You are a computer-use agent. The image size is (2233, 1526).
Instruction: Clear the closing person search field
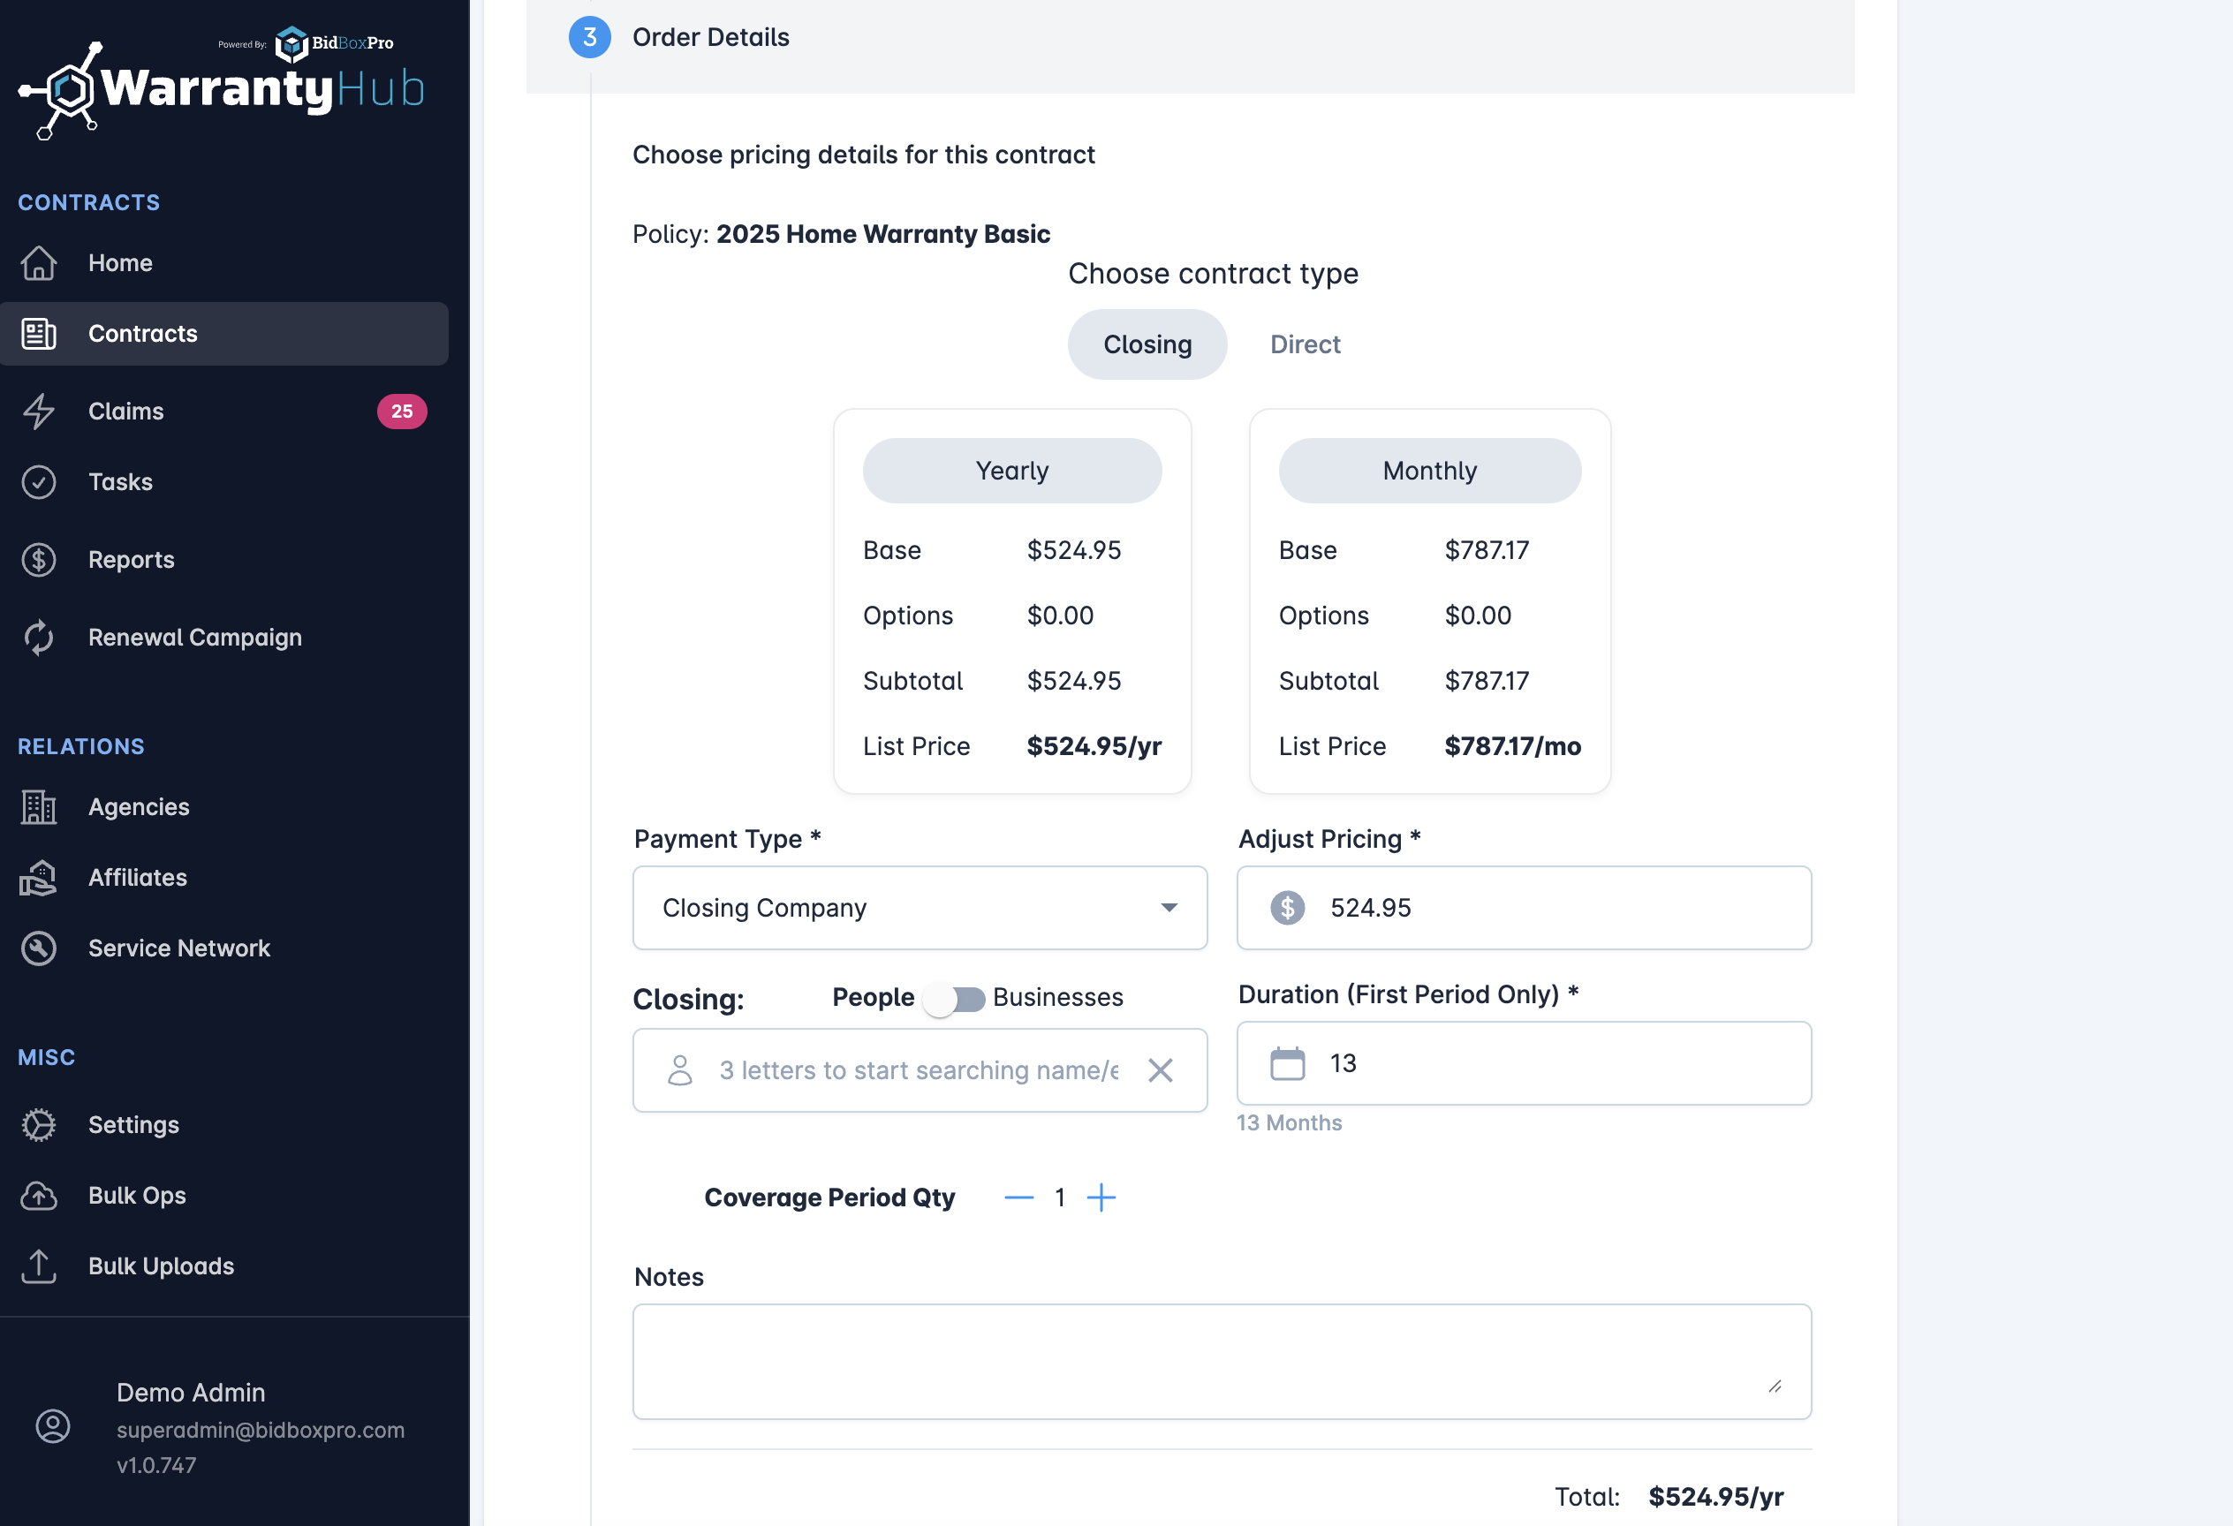pyautogui.click(x=1160, y=1069)
